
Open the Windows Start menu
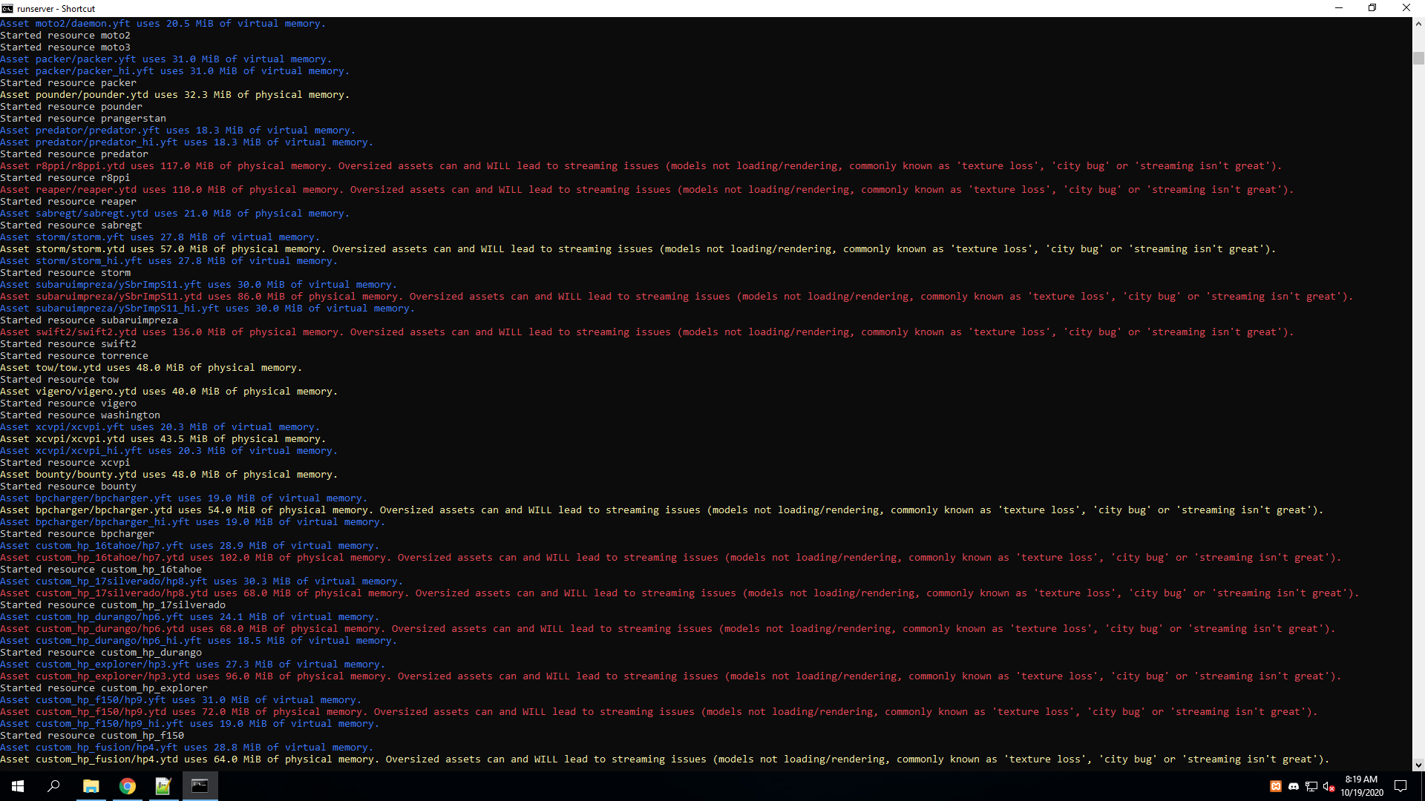click(18, 786)
